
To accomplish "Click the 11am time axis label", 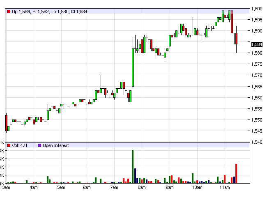I will coord(224,188).
